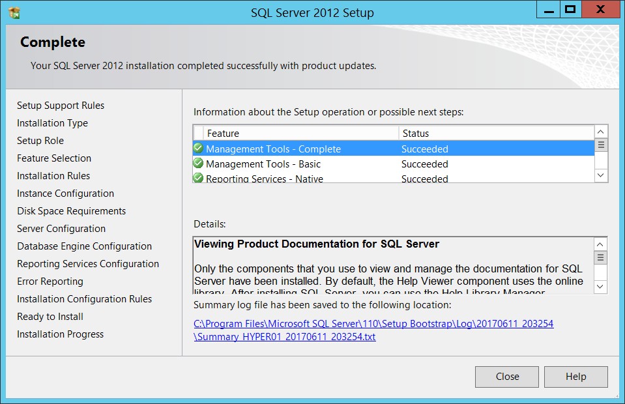Screen dimensions: 625x404
Task: Click the Complete page heading
Action: 53,42
